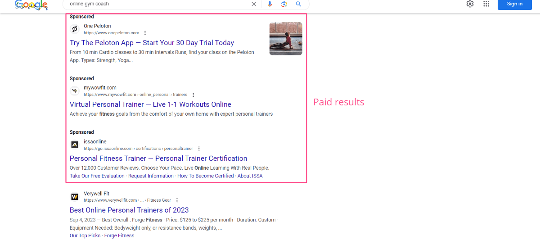This screenshot has width=540, height=249.
Task: Open 'Personal Fitness Trainer' certification link
Action: point(158,158)
